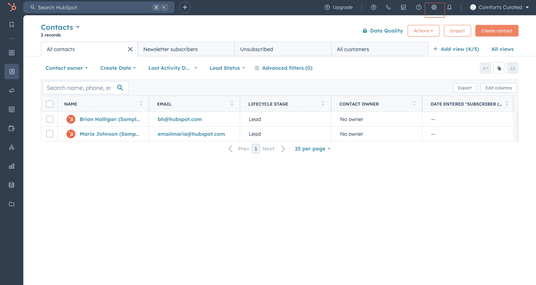Viewport: 536px width, 285px height.
Task: Click the plus quick-create button in top bar
Action: pyautogui.click(x=185, y=7)
